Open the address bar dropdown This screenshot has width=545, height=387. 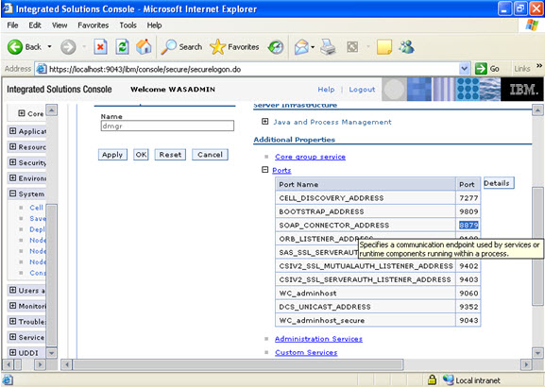[x=464, y=69]
